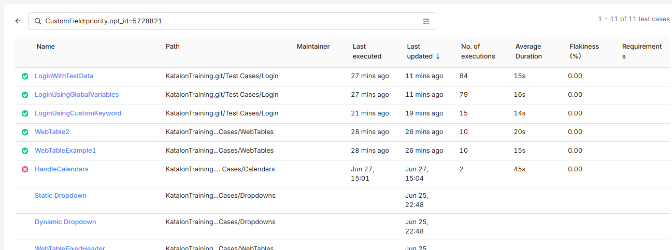Open the Static Dropdown test case
The image size is (672, 250).
61,196
